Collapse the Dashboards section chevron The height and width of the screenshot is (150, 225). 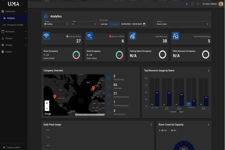25,11
